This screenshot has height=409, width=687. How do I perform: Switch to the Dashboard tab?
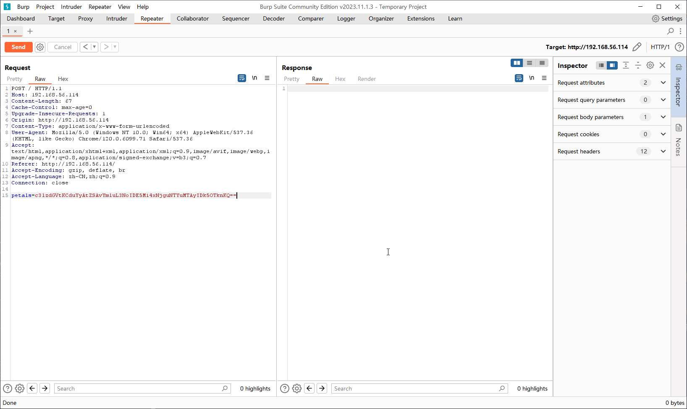(21, 18)
